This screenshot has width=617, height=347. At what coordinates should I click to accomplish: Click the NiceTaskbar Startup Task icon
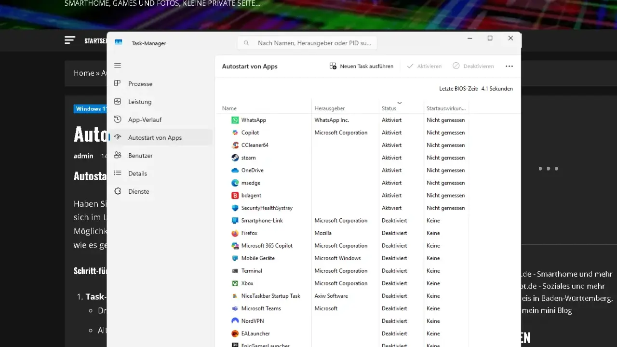pos(235,296)
